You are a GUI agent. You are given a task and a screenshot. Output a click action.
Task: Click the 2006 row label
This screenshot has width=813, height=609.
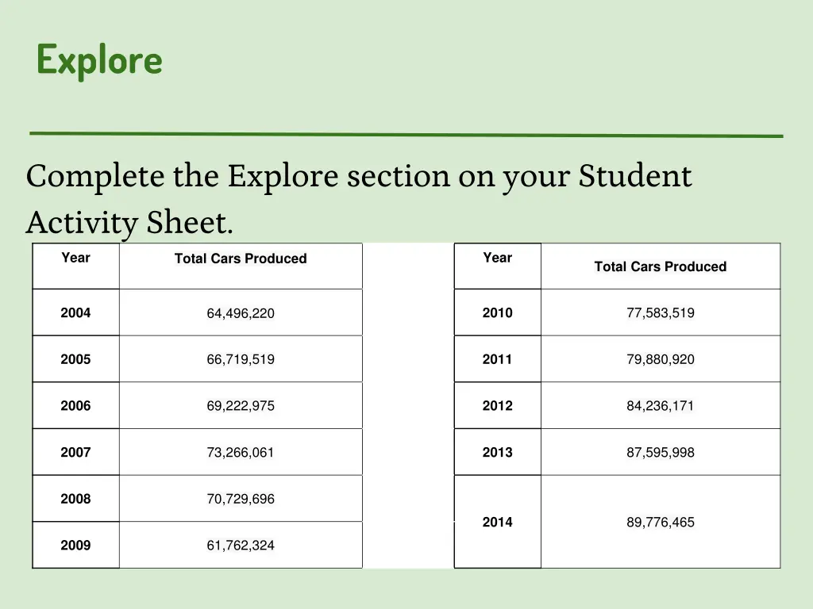[75, 405]
